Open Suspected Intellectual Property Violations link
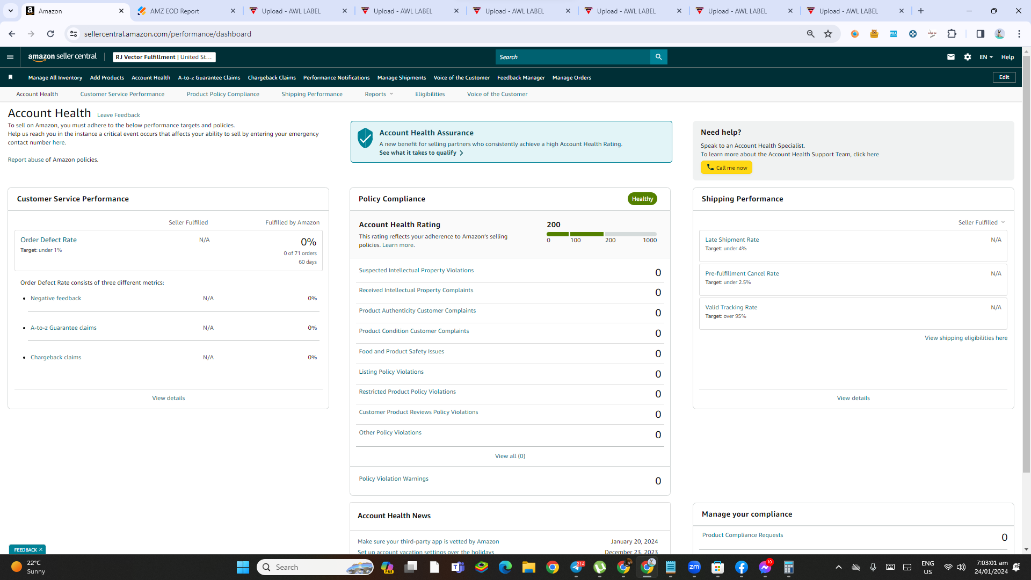The height and width of the screenshot is (580, 1031). (416, 270)
